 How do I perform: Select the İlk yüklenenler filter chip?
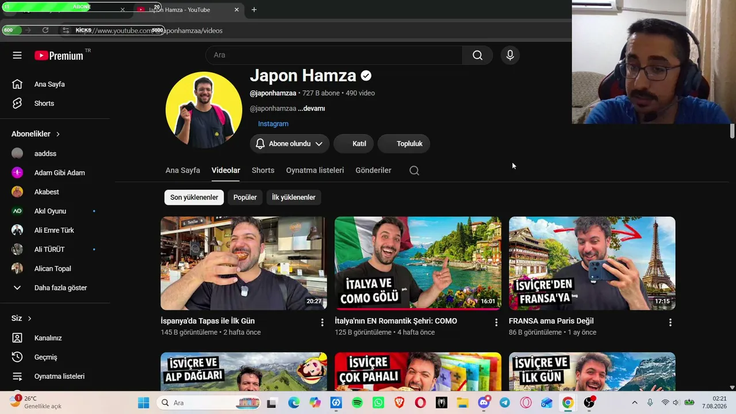click(x=293, y=197)
